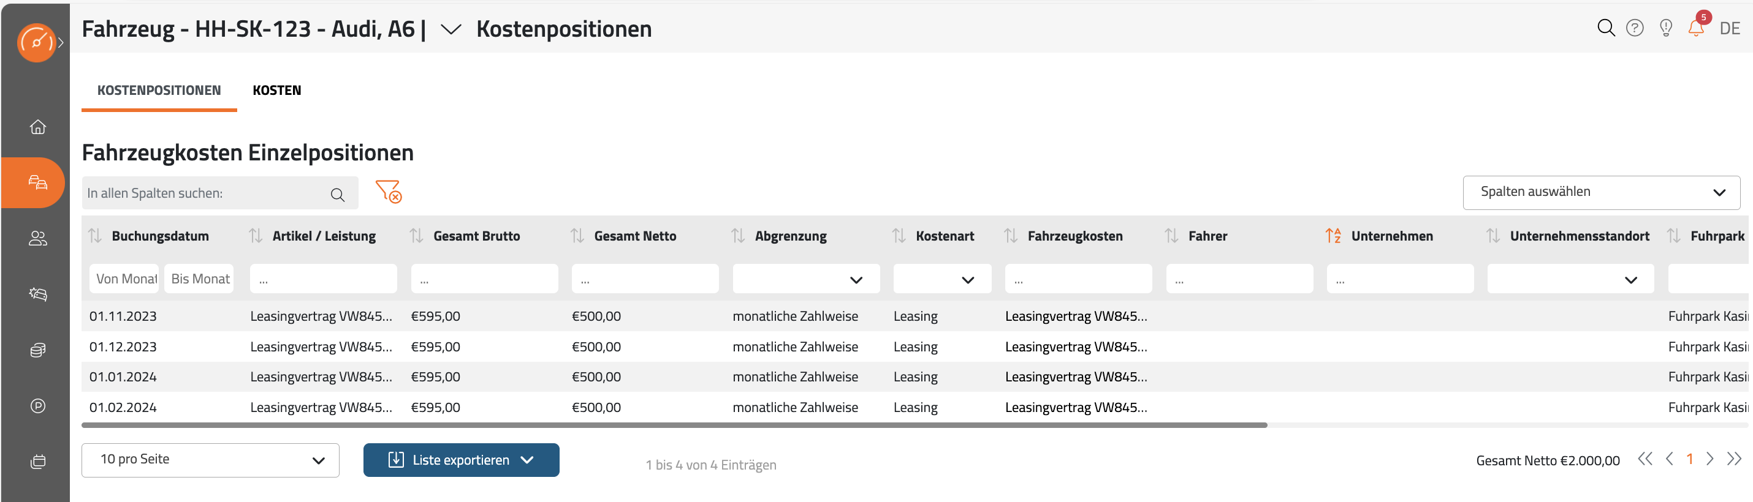Click the magnifier inside table search box

click(338, 194)
